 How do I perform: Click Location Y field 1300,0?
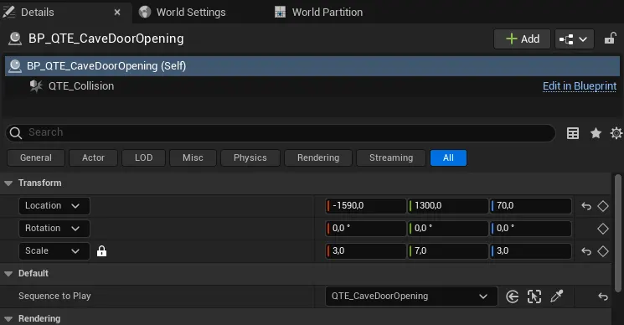[448, 206]
